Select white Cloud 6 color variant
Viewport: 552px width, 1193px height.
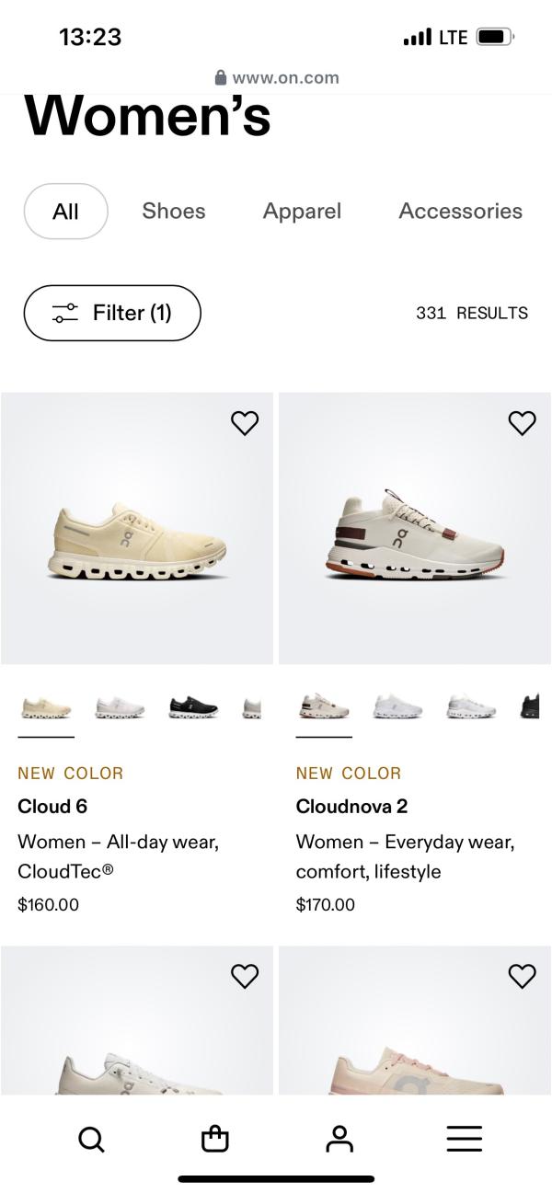120,707
